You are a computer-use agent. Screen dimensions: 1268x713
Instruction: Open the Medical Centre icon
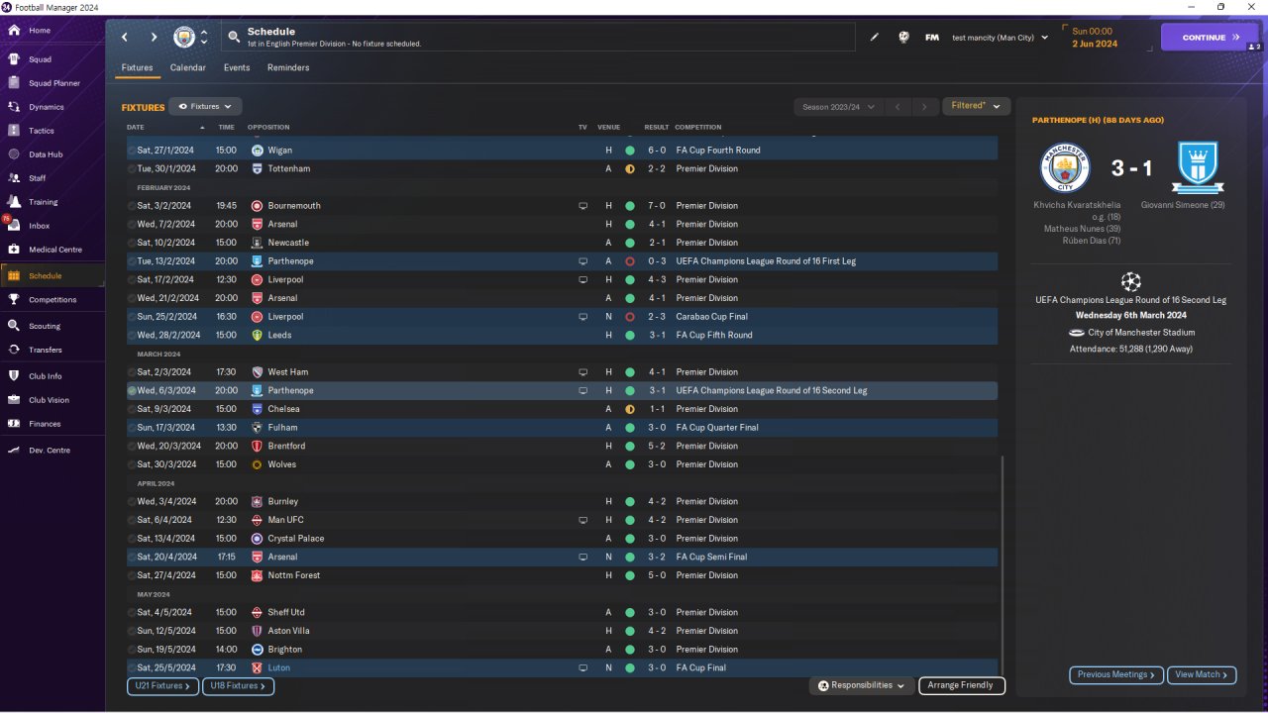point(14,250)
